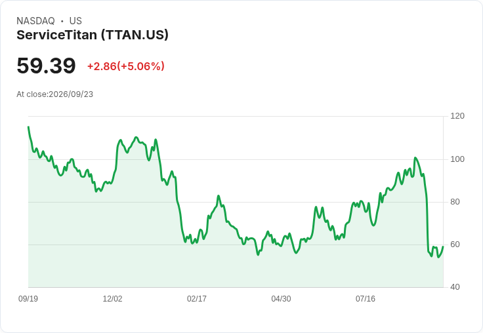Click the +2.86(+5.06%) price change
The height and width of the screenshot is (333, 483).
[x=126, y=66]
